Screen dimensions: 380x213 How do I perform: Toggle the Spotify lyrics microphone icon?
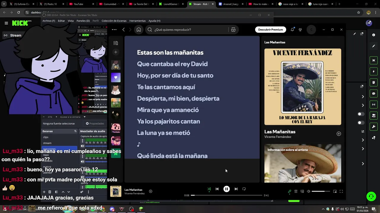click(289, 191)
